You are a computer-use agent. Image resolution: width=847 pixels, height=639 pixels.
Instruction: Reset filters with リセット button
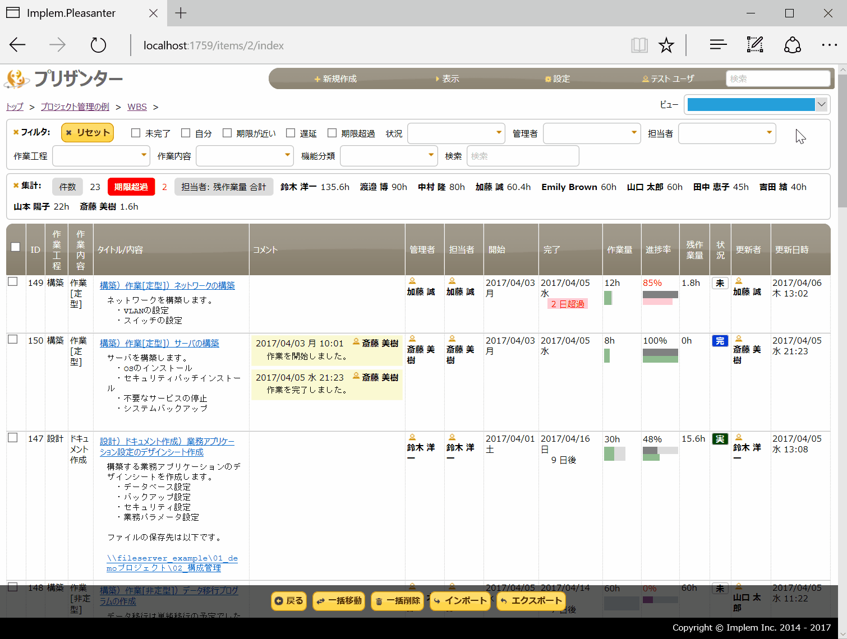tap(88, 132)
